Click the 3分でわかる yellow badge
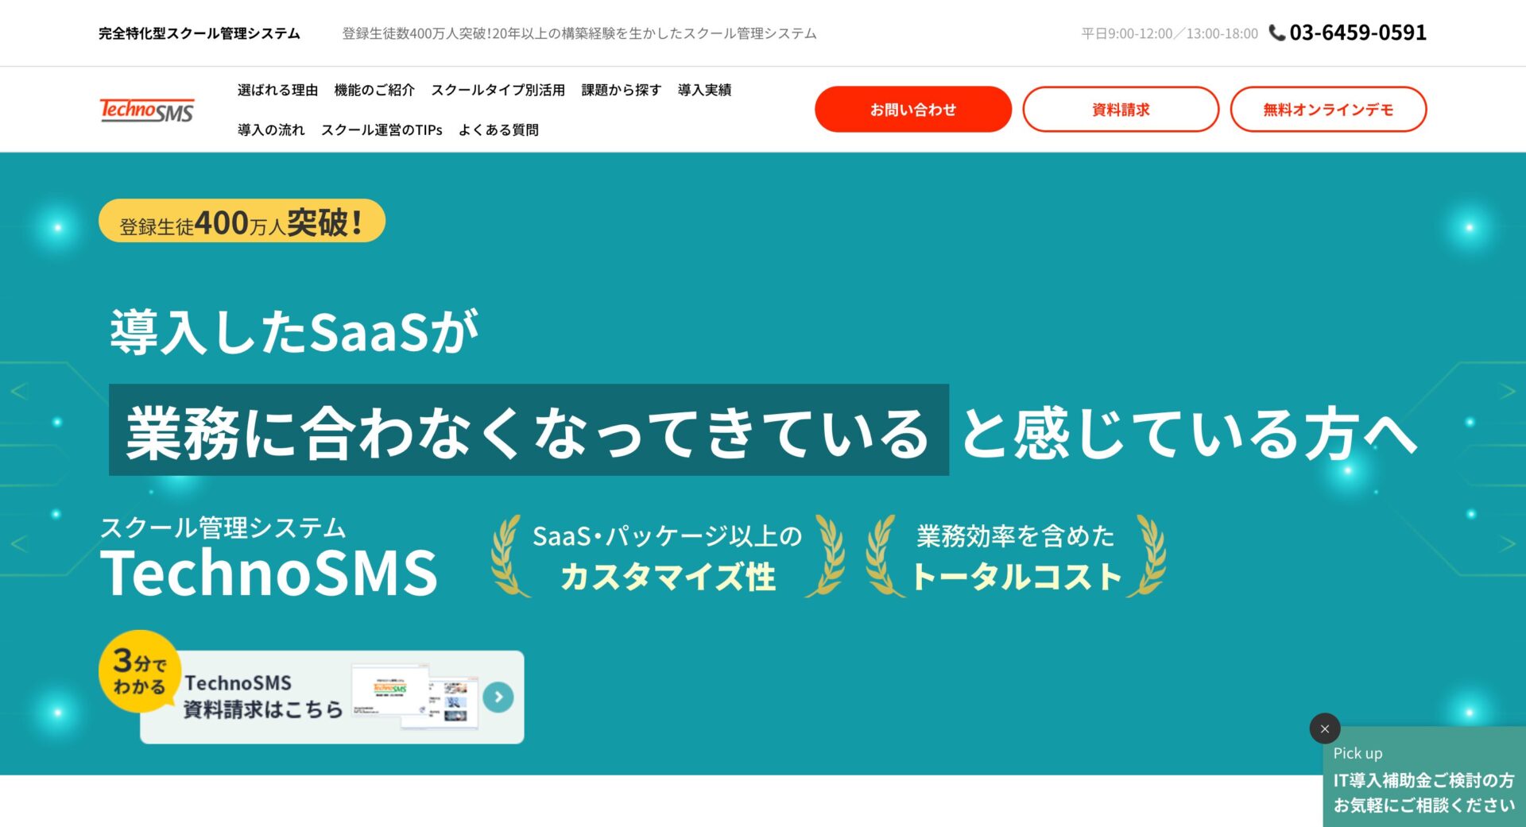The height and width of the screenshot is (827, 1526). point(140,671)
